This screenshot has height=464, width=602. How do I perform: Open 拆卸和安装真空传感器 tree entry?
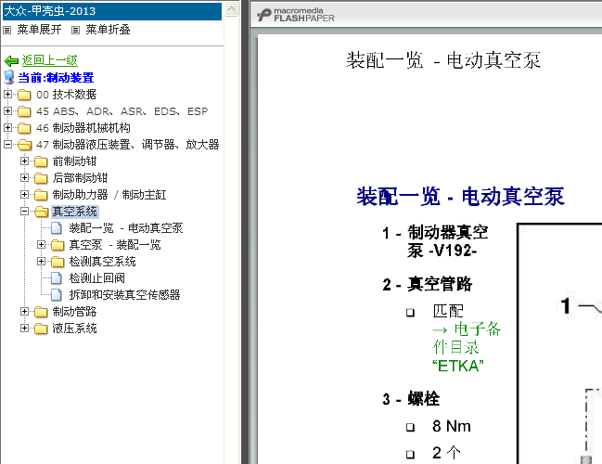tap(125, 295)
